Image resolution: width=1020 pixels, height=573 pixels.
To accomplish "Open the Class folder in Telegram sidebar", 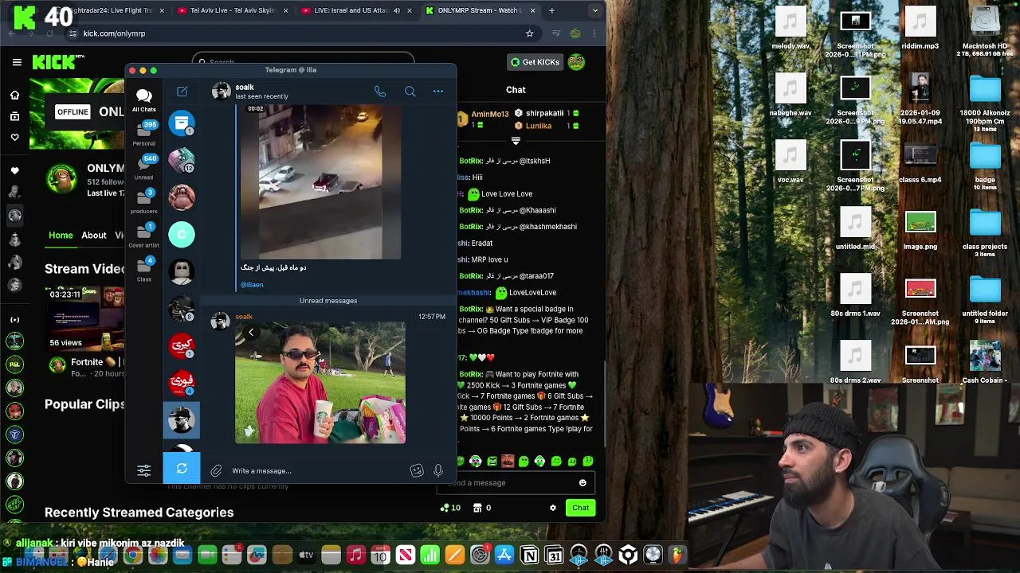I will coord(144,269).
